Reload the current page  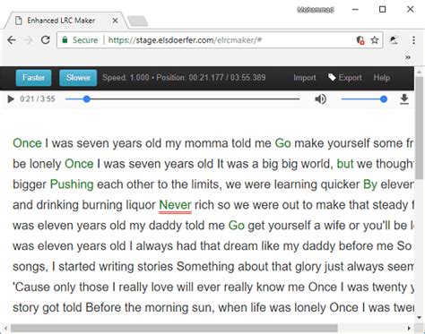tap(46, 40)
